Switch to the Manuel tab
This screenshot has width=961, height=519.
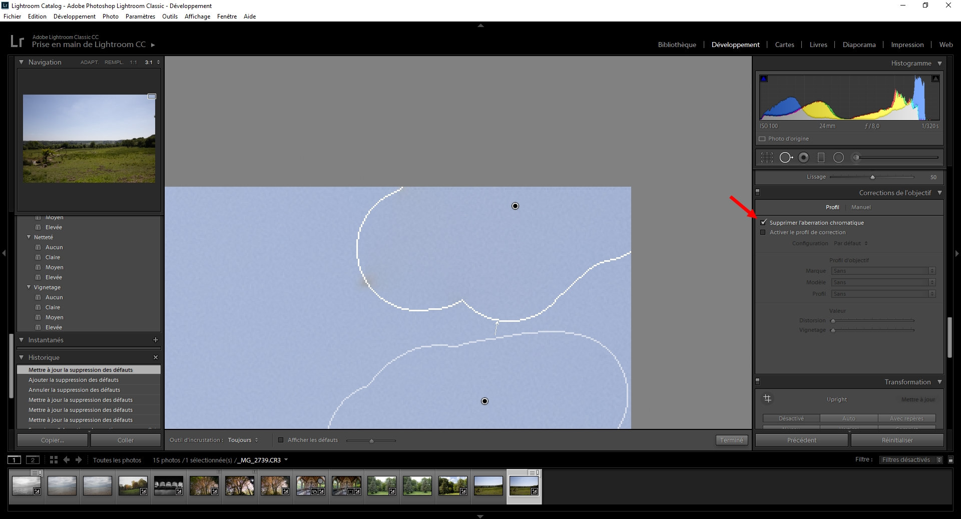861,207
